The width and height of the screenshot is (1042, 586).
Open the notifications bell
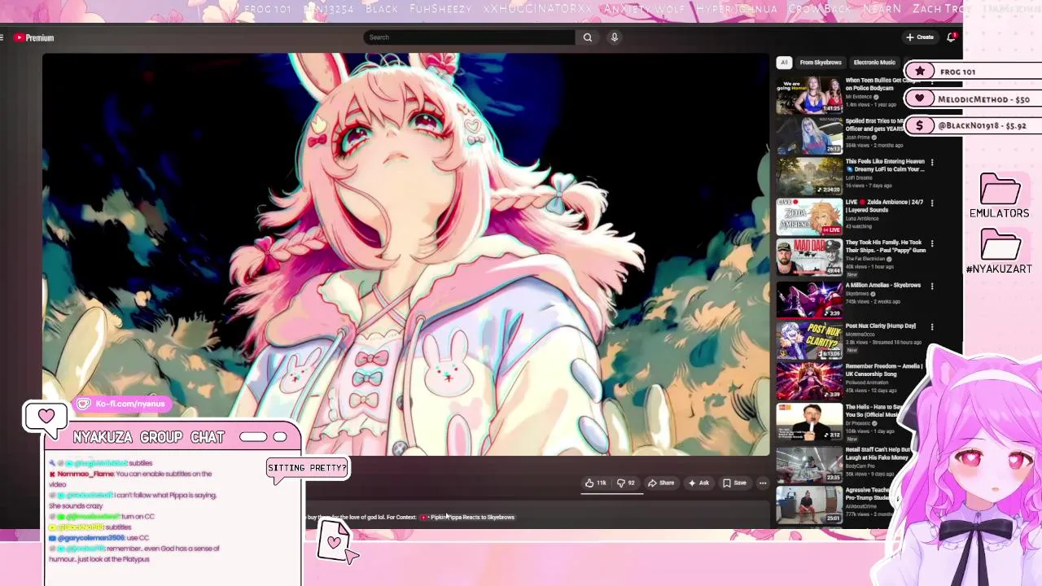(951, 37)
